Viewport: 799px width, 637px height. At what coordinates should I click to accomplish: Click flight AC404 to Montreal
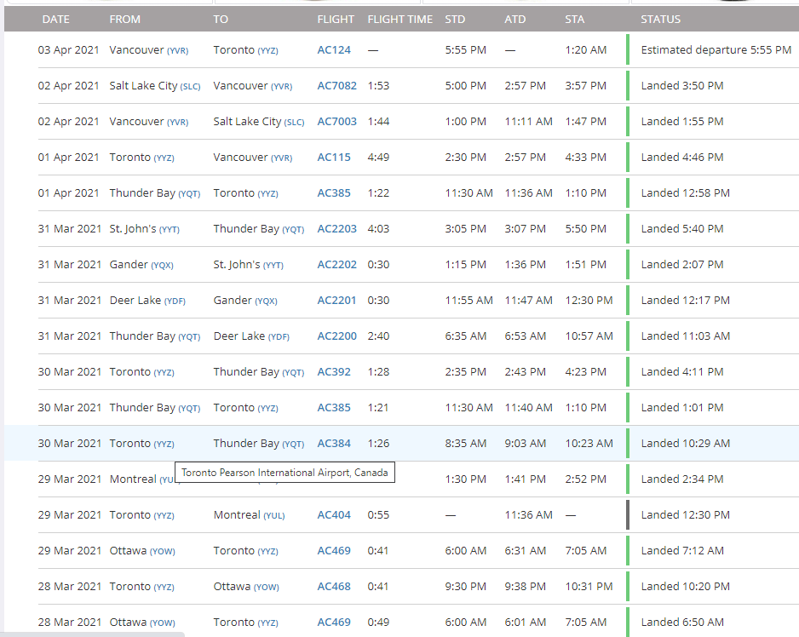click(334, 515)
